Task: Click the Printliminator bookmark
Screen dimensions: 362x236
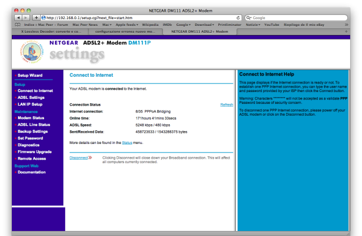Action: (230, 25)
